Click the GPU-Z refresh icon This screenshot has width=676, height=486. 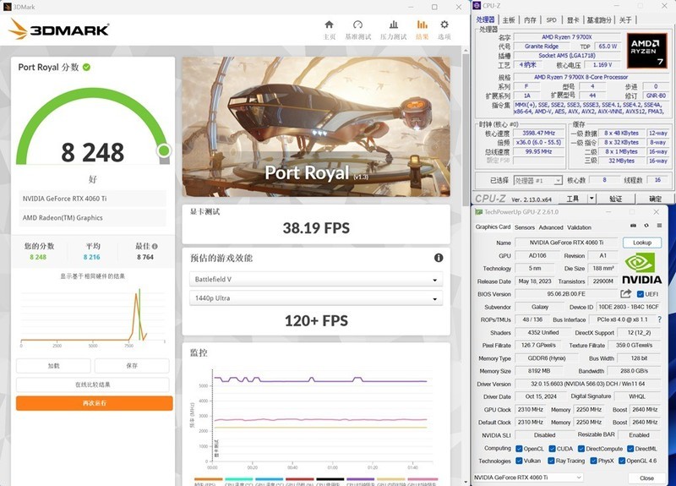[x=646, y=227]
